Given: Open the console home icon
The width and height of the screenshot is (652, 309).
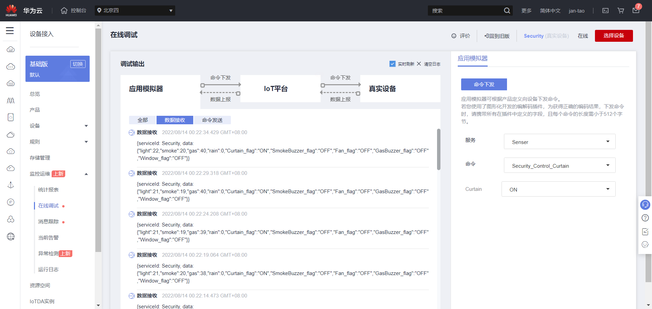Looking at the screenshot, I should click(x=64, y=11).
